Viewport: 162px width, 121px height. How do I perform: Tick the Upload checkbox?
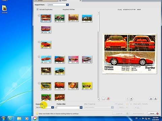pyautogui.click(x=116, y=104)
